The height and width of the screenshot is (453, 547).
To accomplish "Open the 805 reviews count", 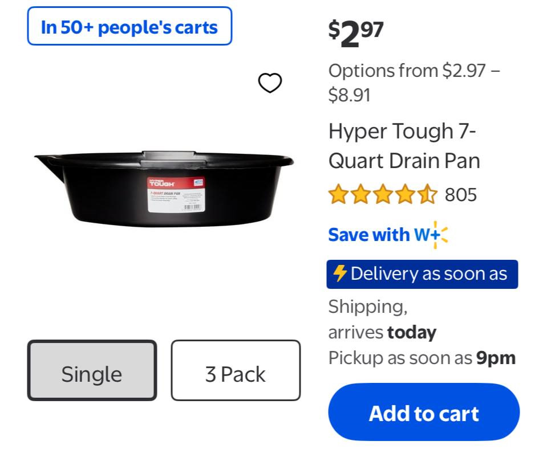I will [460, 195].
